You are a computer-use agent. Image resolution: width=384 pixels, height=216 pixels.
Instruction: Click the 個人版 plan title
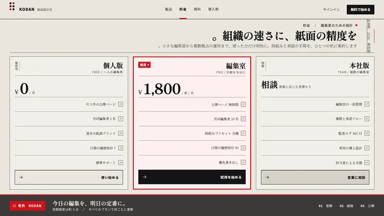113,66
